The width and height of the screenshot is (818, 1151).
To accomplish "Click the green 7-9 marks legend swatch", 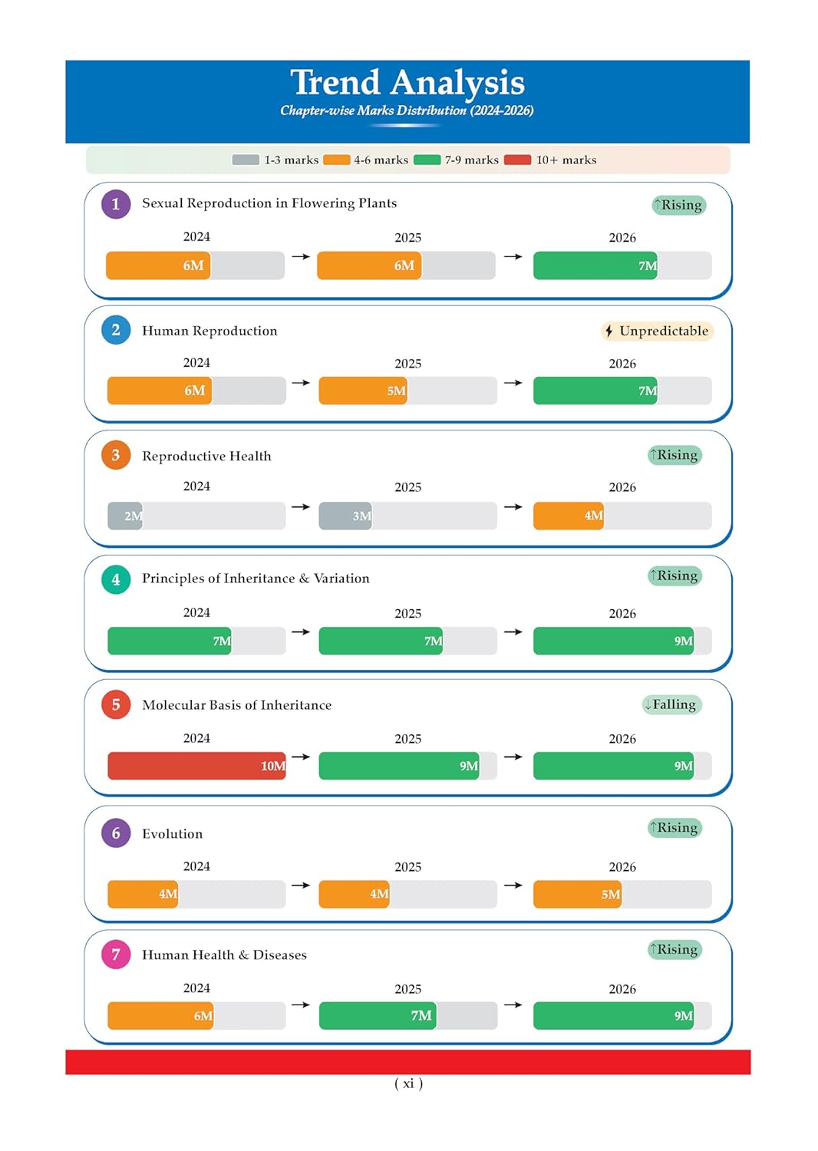I will pyautogui.click(x=427, y=160).
